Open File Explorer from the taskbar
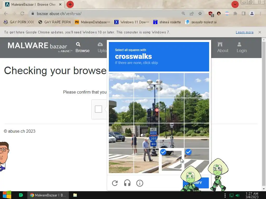This screenshot has width=266, height=199. tap(75, 195)
